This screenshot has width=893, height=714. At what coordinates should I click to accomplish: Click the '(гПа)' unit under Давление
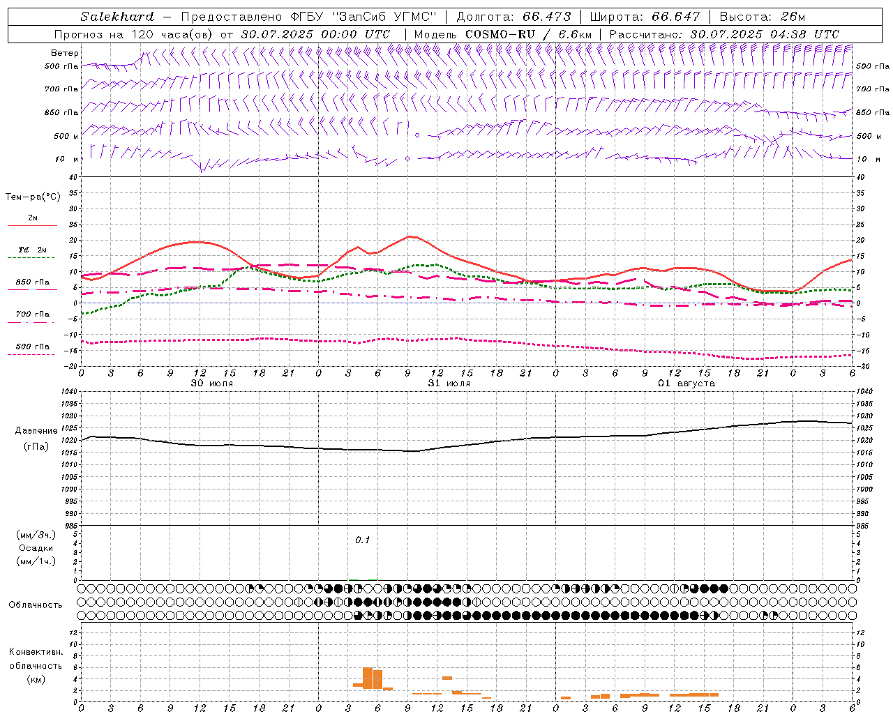tap(36, 446)
